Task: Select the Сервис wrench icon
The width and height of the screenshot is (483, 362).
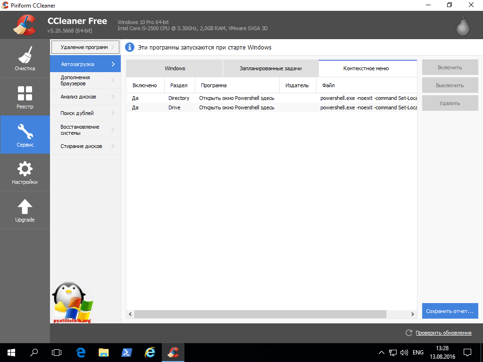Action: pyautogui.click(x=25, y=134)
